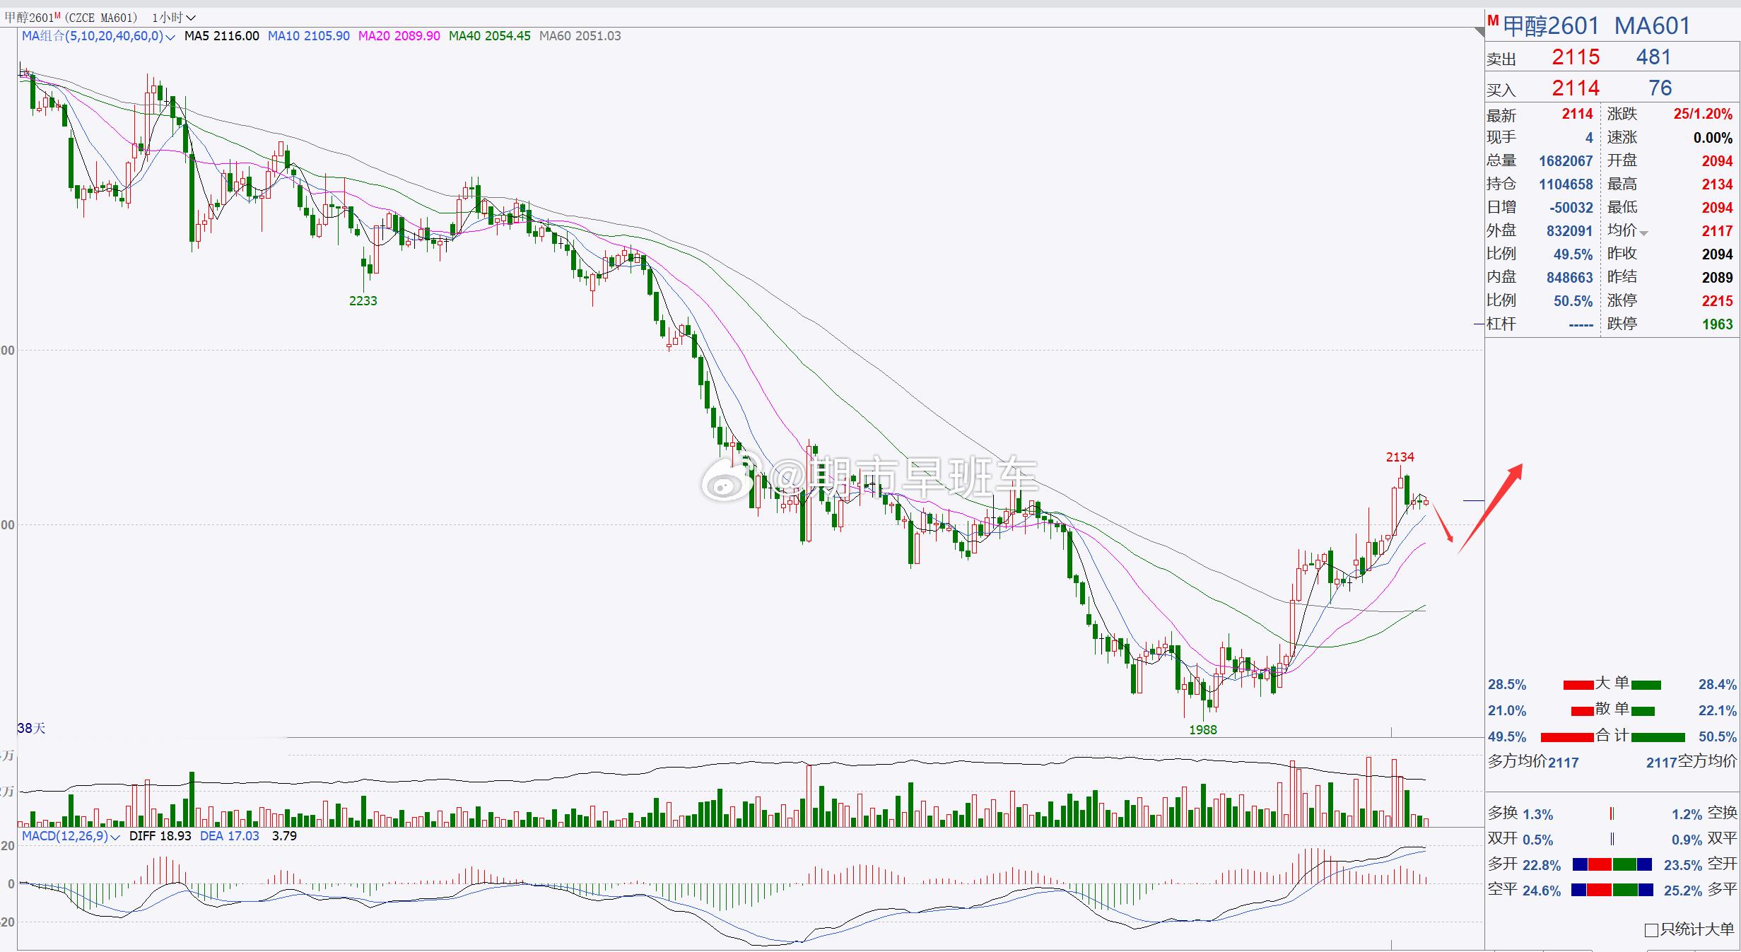Click the upward red arrow annotation on chart
1741x952 pixels.
(1490, 507)
